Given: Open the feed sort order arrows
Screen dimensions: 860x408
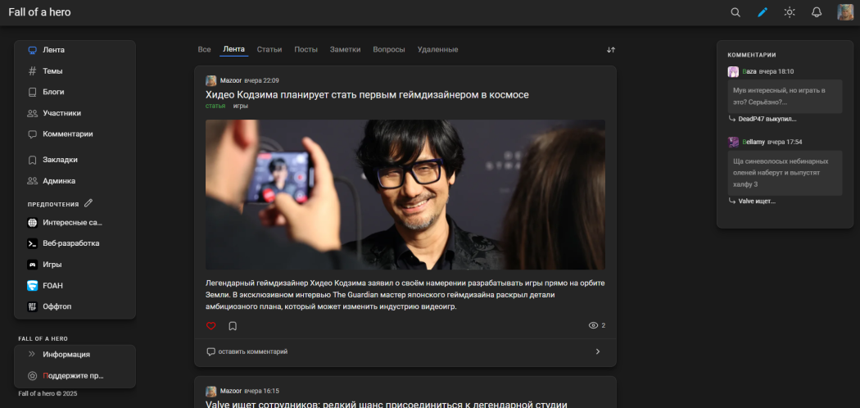Looking at the screenshot, I should 610,49.
